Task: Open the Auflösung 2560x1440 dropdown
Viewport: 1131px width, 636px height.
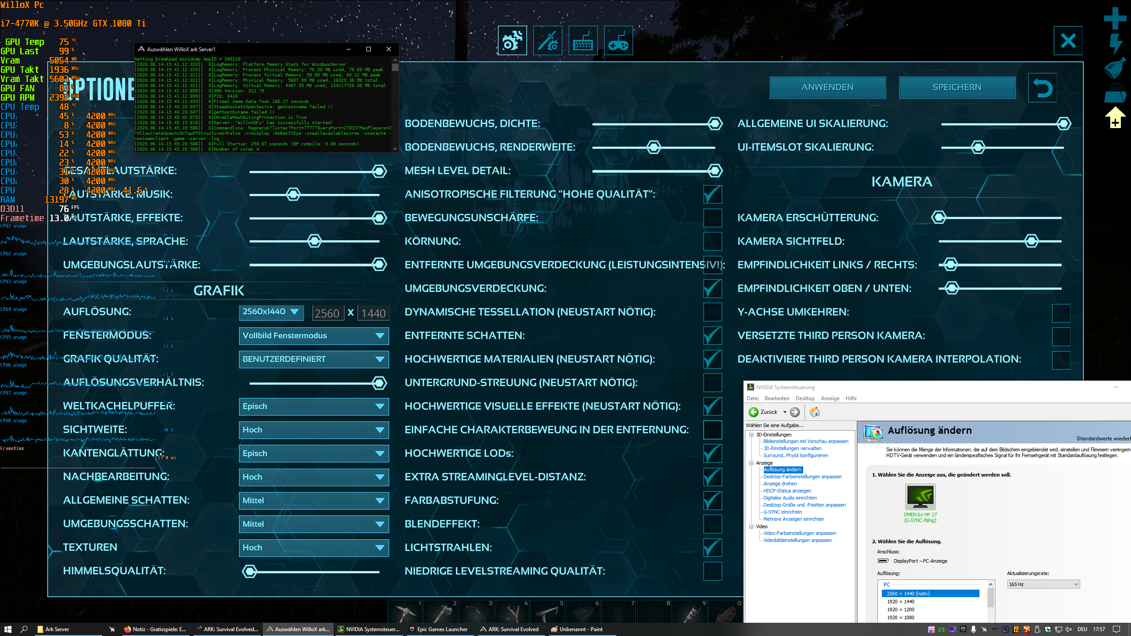Action: [x=271, y=312]
